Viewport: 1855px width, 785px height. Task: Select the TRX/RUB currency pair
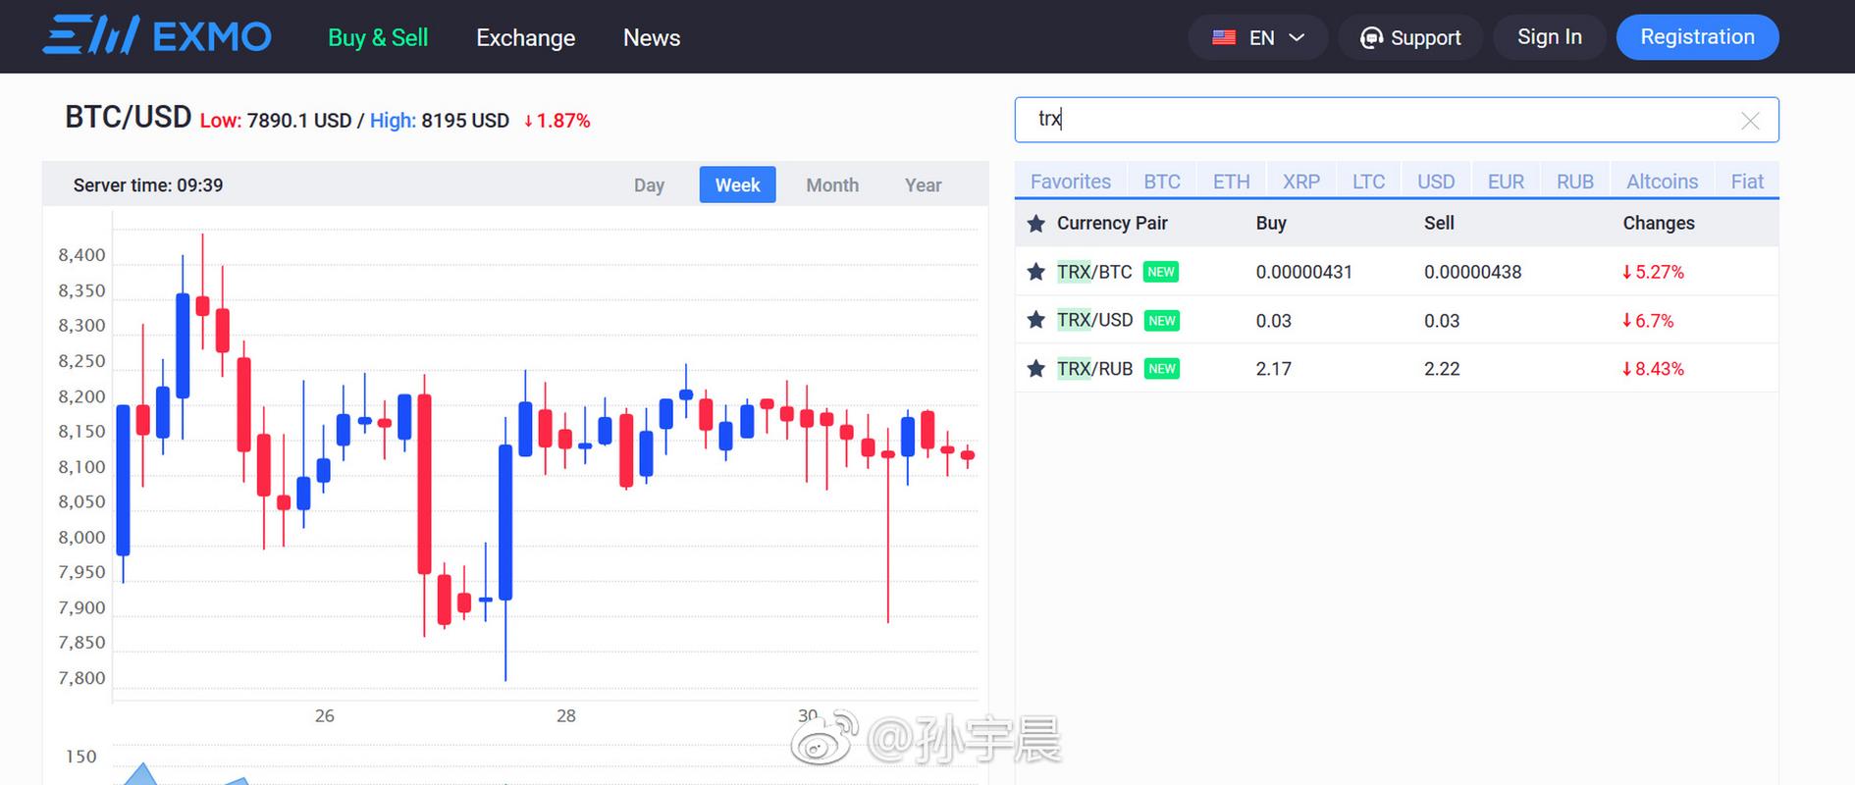click(1094, 369)
